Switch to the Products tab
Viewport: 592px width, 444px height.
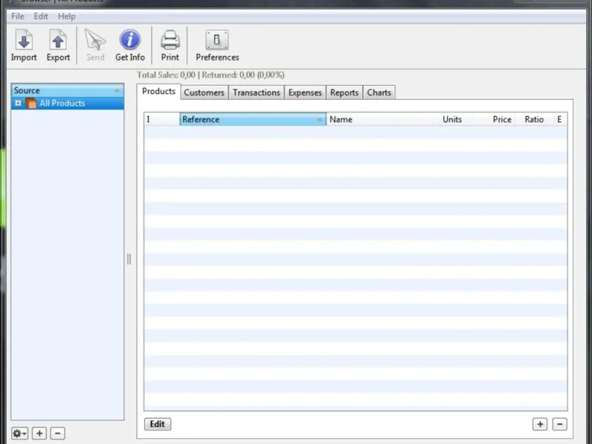tap(158, 92)
